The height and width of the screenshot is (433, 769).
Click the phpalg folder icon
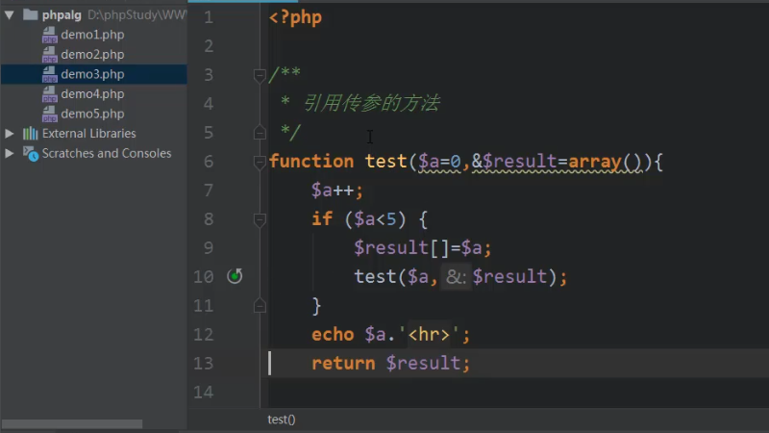pos(30,14)
